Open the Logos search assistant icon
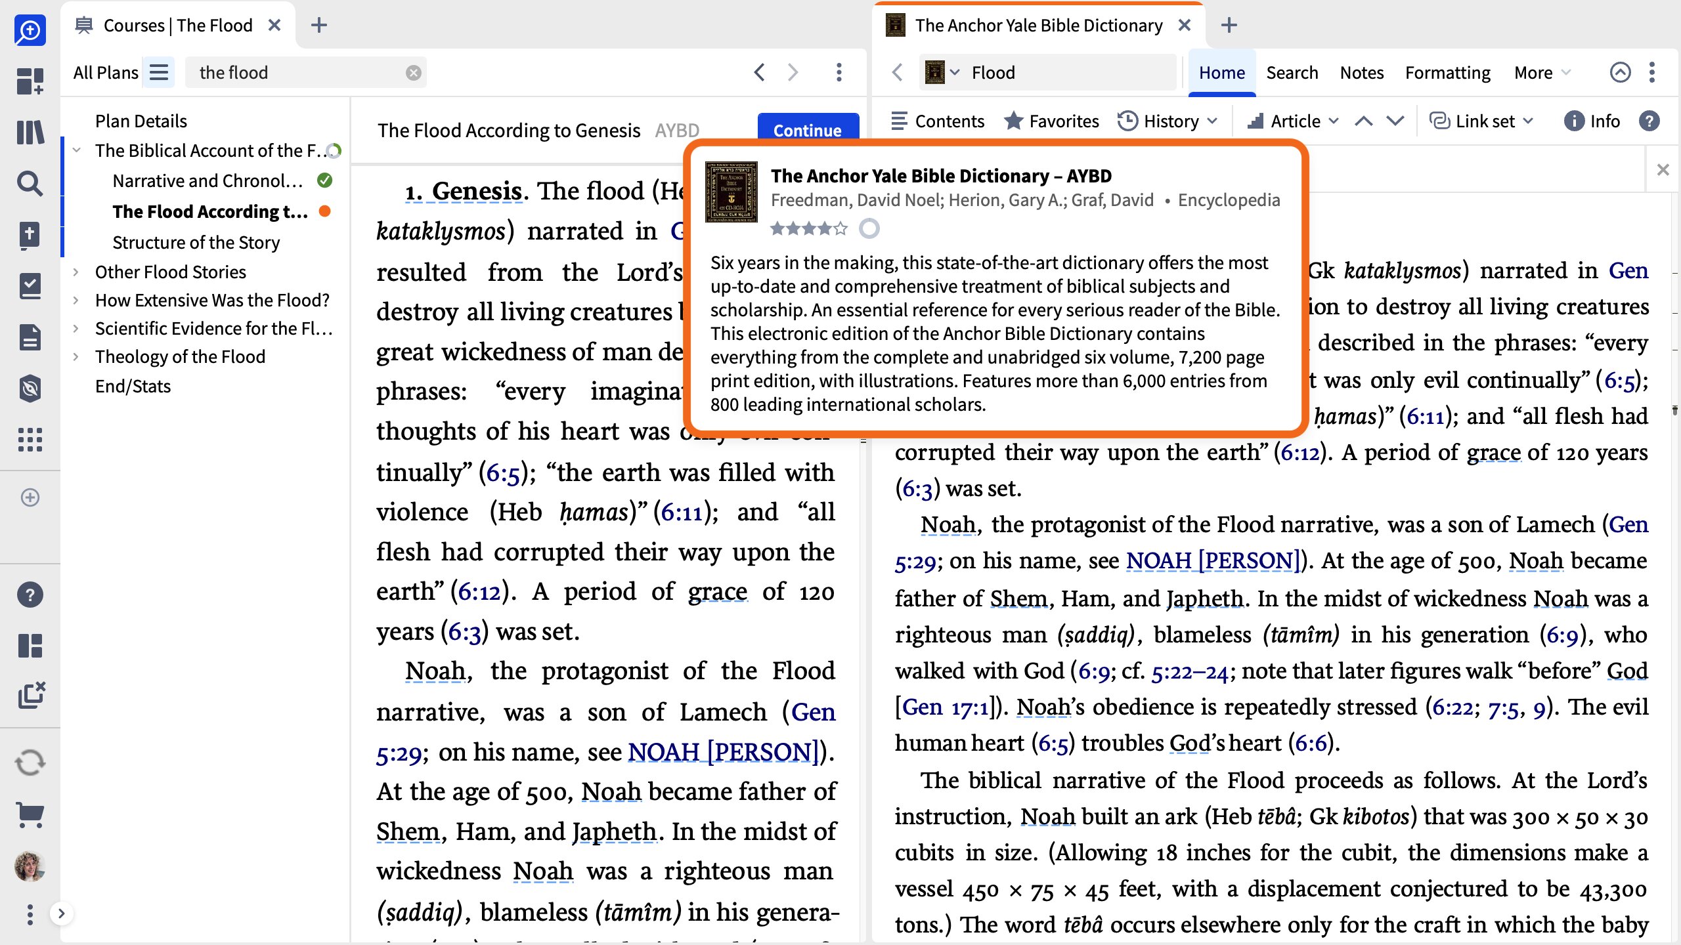 [x=30, y=30]
